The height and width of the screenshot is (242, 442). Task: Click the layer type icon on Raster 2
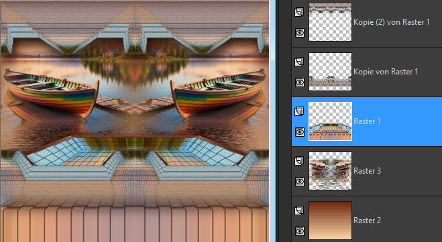299,210
